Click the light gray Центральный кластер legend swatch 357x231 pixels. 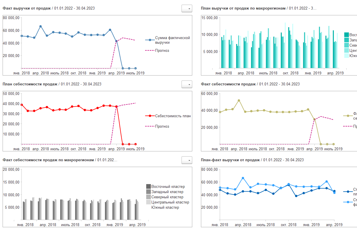point(149,202)
